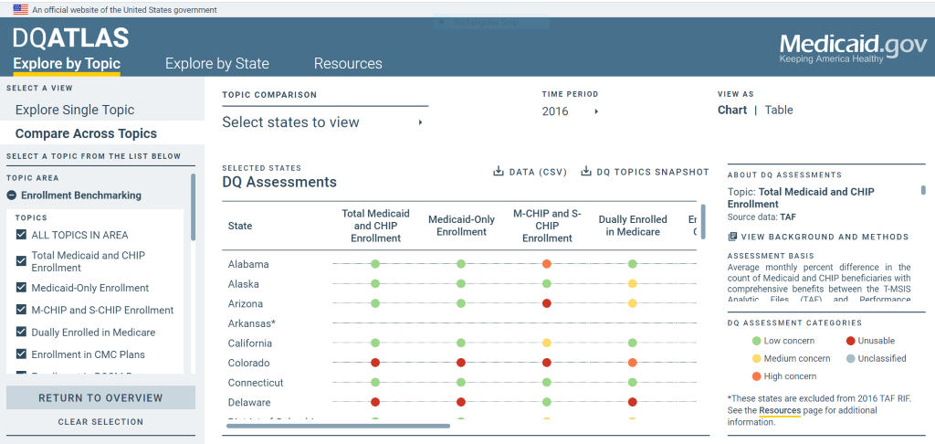Click the Connecticut state row label
The height and width of the screenshot is (444, 935).
pos(256,383)
